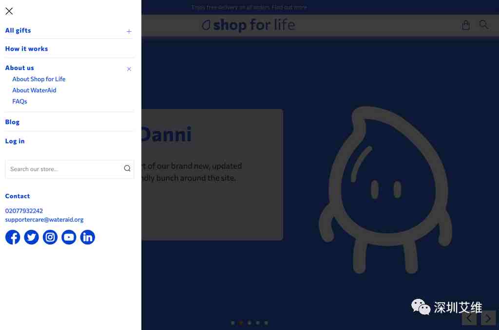Viewport: 499px width, 330px height.
Task: Select the third carousel dot
Action: coord(249,323)
